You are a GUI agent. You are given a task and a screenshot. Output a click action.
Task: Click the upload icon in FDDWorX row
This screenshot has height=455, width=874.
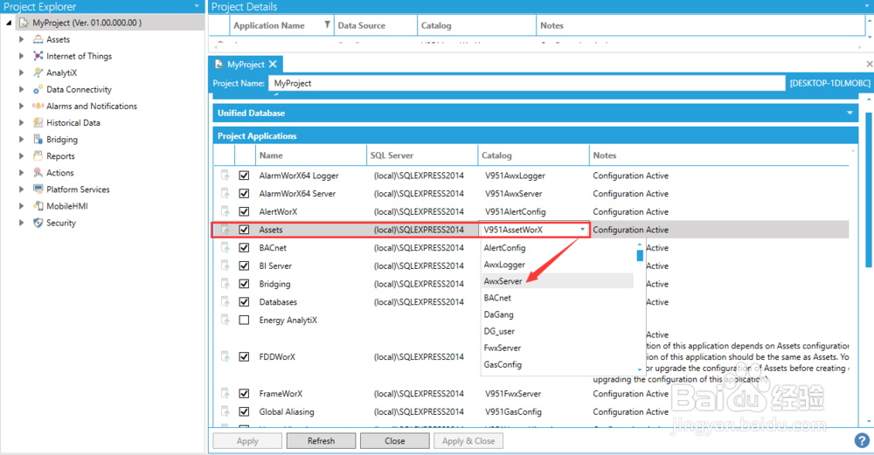(x=225, y=356)
